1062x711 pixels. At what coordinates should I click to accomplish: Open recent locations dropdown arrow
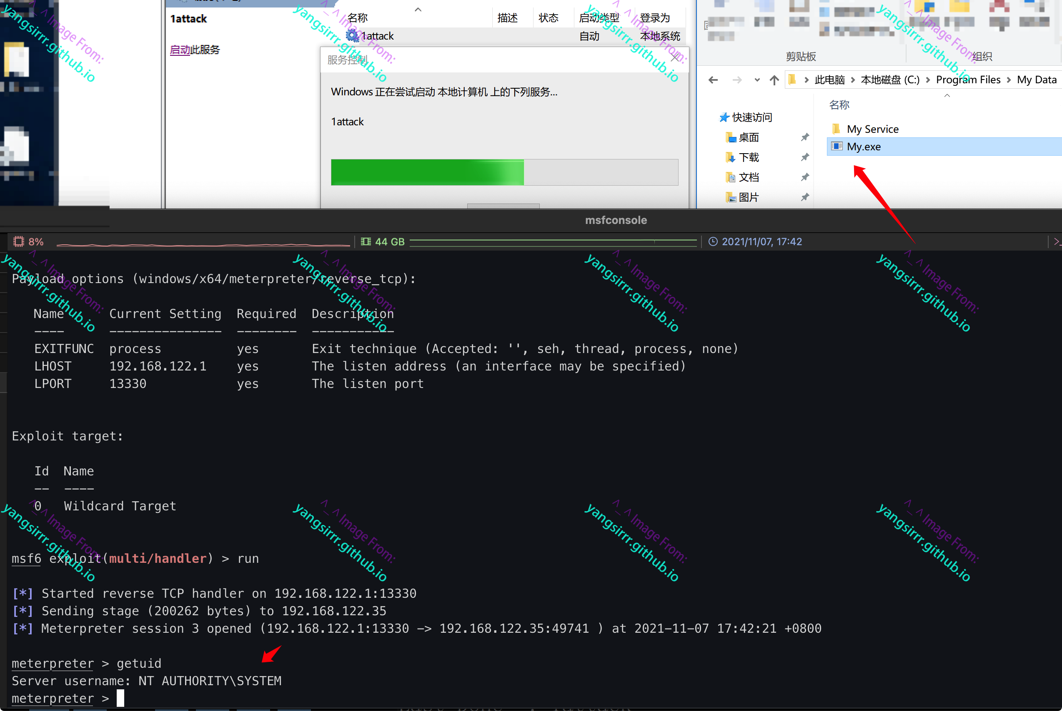coord(757,80)
